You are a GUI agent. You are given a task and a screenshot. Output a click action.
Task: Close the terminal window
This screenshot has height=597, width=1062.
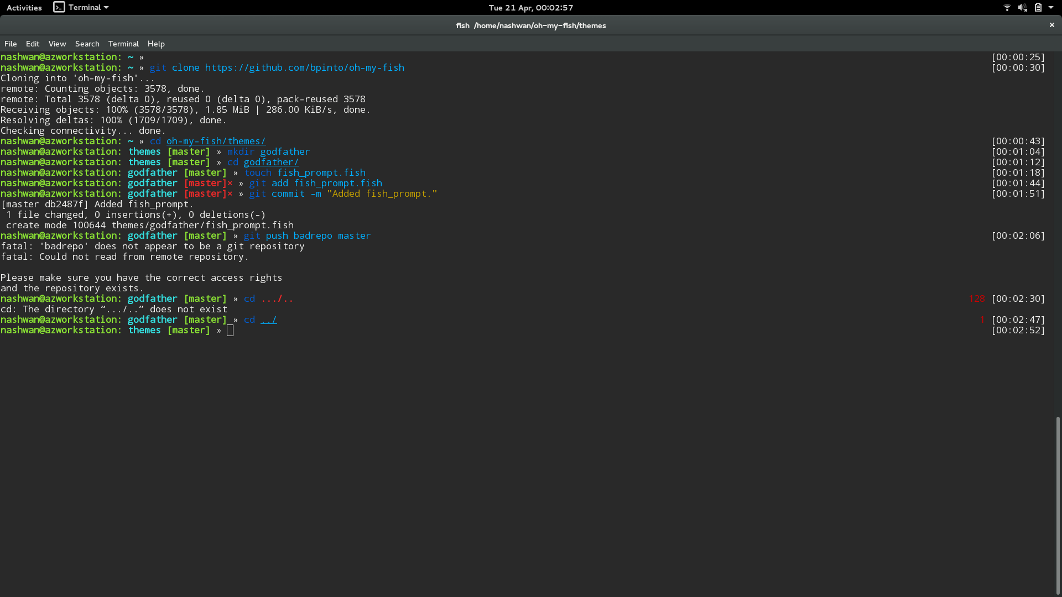click(1051, 25)
